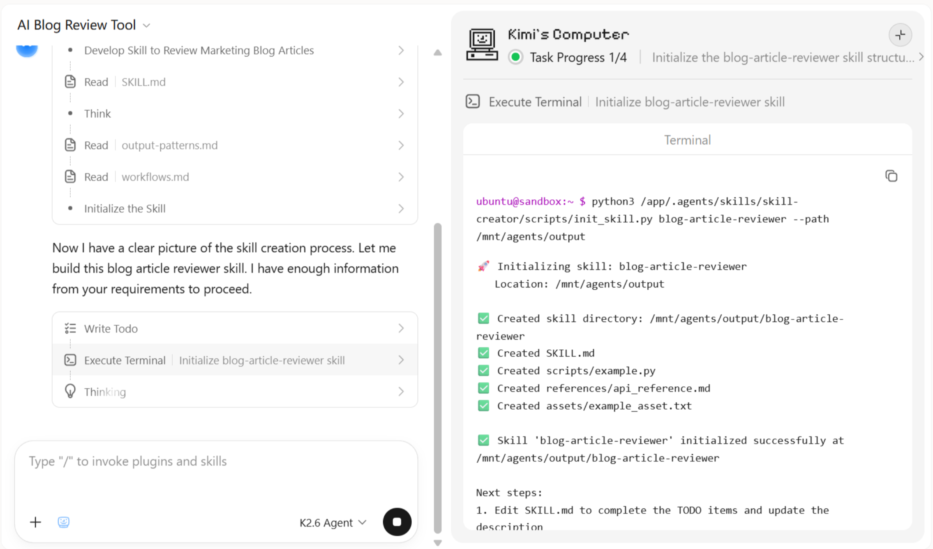Click the stop generation button
933x549 pixels.
397,522
